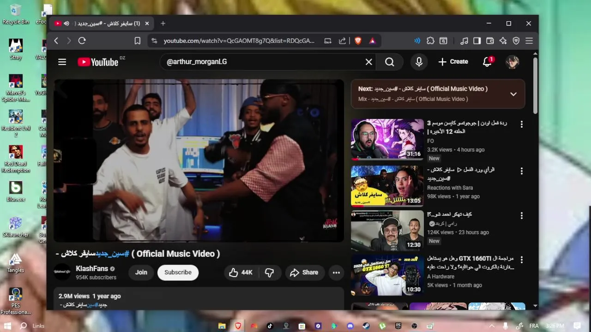
Task: Start voice search with microphone
Action: [x=419, y=62]
